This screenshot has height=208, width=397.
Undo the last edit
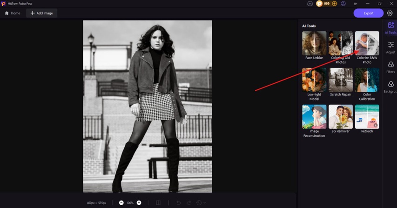(x=179, y=203)
